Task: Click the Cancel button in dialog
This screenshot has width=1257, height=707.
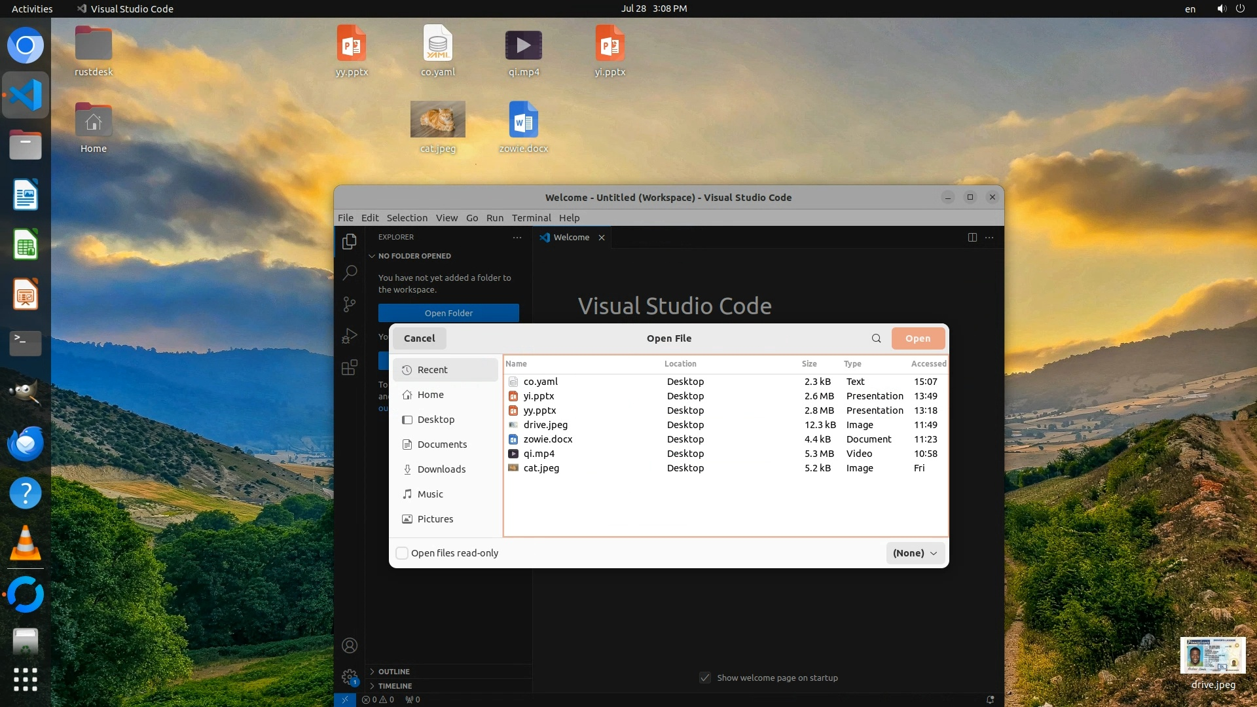Action: click(419, 338)
